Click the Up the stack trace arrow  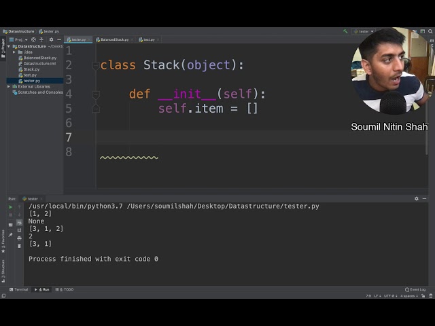19,207
